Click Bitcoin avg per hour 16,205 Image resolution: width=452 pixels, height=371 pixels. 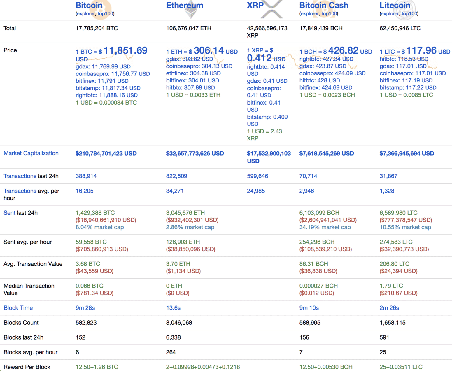[85, 191]
